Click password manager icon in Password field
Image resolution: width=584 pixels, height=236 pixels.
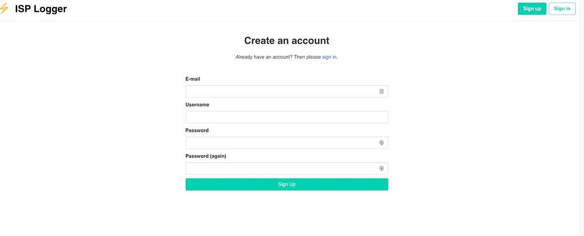tap(381, 143)
